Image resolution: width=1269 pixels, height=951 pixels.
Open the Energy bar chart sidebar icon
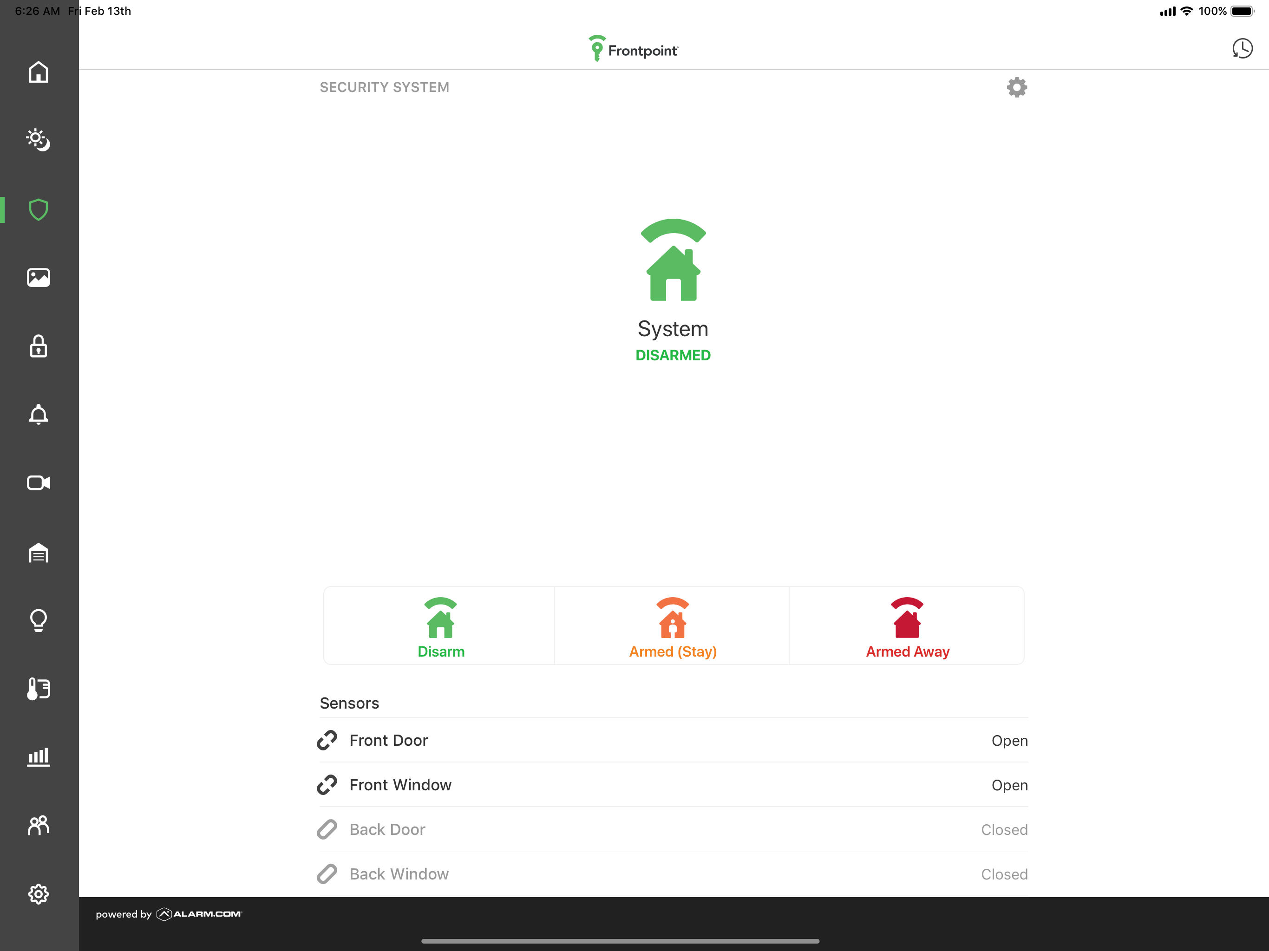(39, 757)
